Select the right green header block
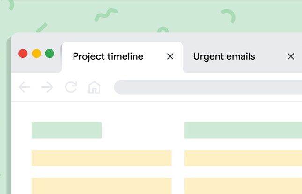Screen dimensions: 302x194 [x=243, y=130]
